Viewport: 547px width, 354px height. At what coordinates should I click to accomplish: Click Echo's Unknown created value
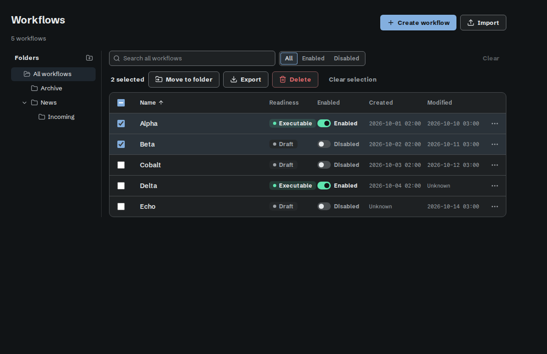pos(380,206)
